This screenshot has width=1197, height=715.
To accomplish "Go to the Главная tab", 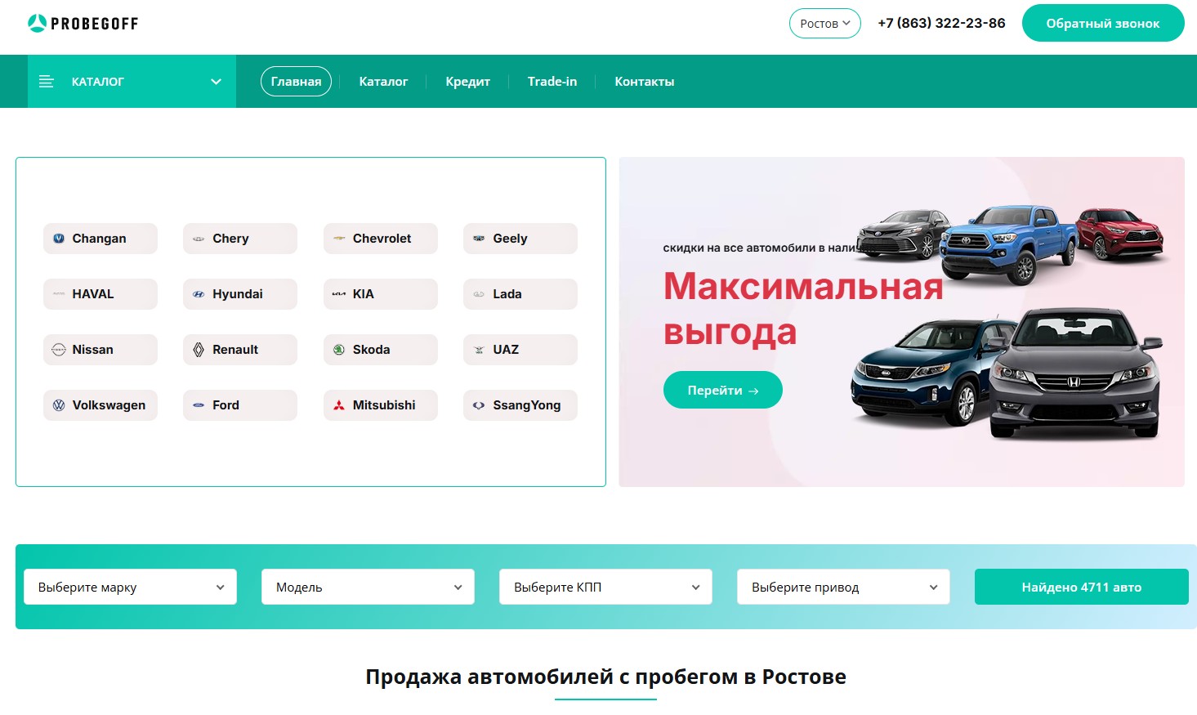I will click(x=296, y=82).
